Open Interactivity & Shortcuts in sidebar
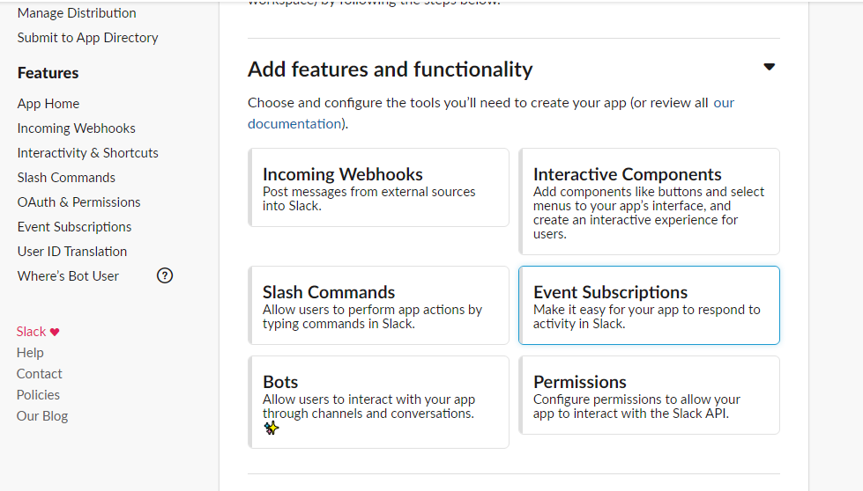 pos(87,153)
